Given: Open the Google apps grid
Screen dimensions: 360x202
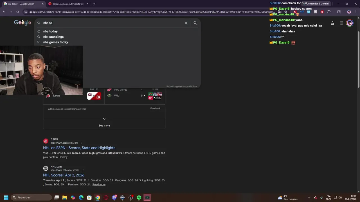Looking at the screenshot, I should tap(341, 23).
